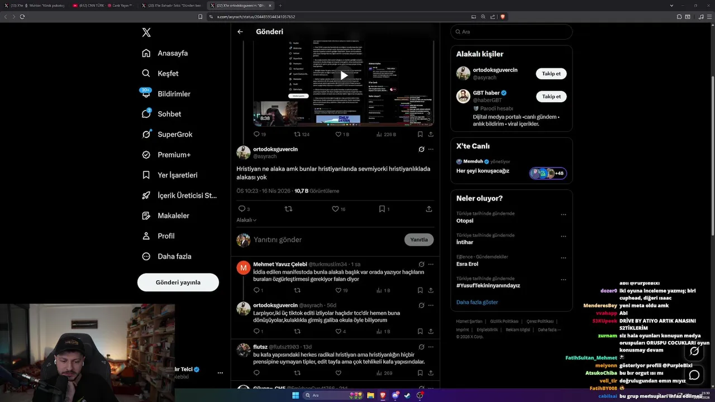View analytics of post with 226 B views

point(386,134)
